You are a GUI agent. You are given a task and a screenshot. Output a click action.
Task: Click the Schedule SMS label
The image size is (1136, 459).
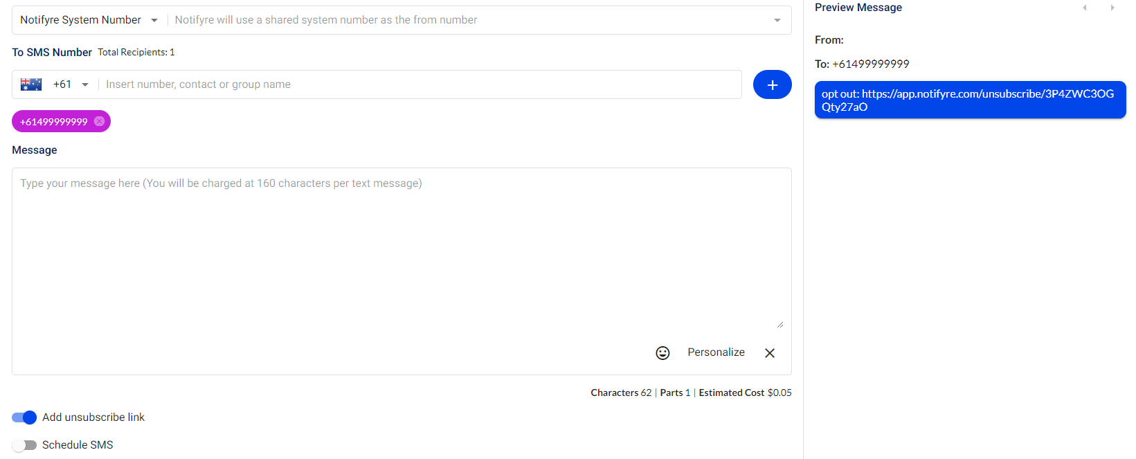click(x=78, y=445)
